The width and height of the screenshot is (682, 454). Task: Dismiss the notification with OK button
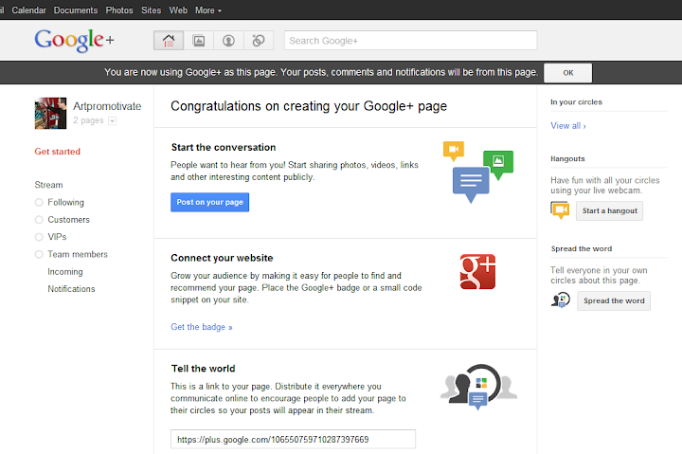[x=568, y=73]
